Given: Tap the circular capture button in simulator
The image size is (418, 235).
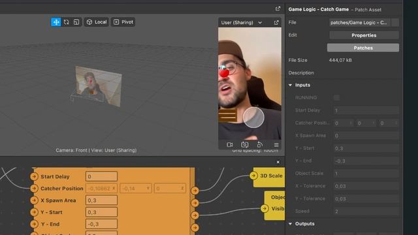Looking at the screenshot, I should tap(253, 117).
